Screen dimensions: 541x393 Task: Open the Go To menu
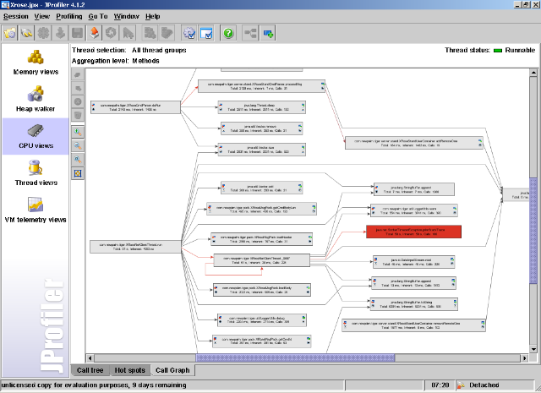pyautogui.click(x=98, y=16)
